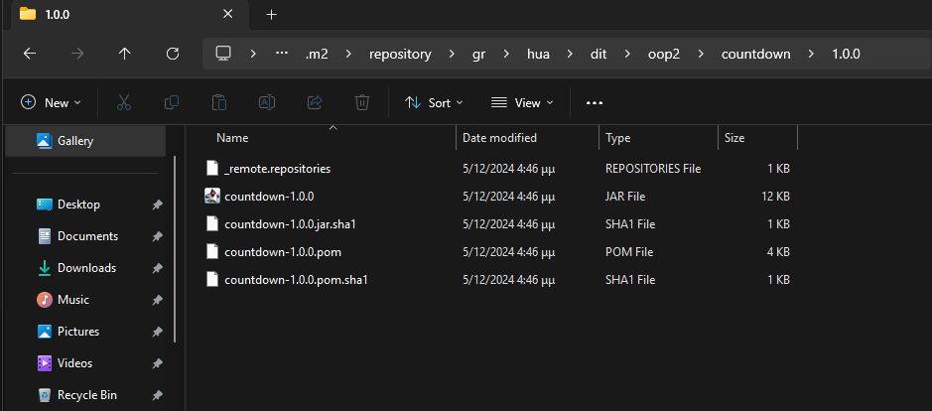
Task: Navigate to gr folder in breadcrumb
Action: [479, 55]
